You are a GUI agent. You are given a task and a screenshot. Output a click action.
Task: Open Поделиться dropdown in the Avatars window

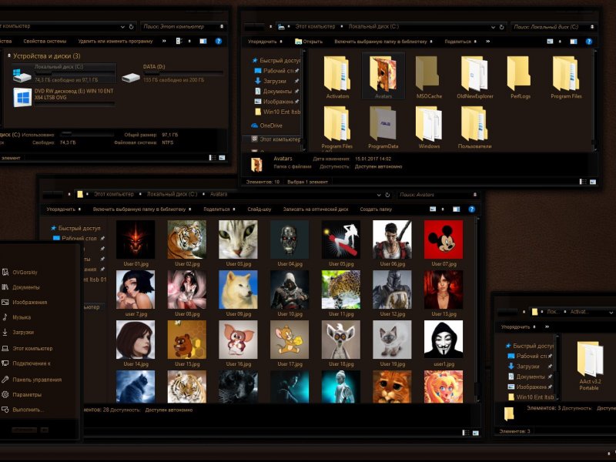(x=219, y=209)
